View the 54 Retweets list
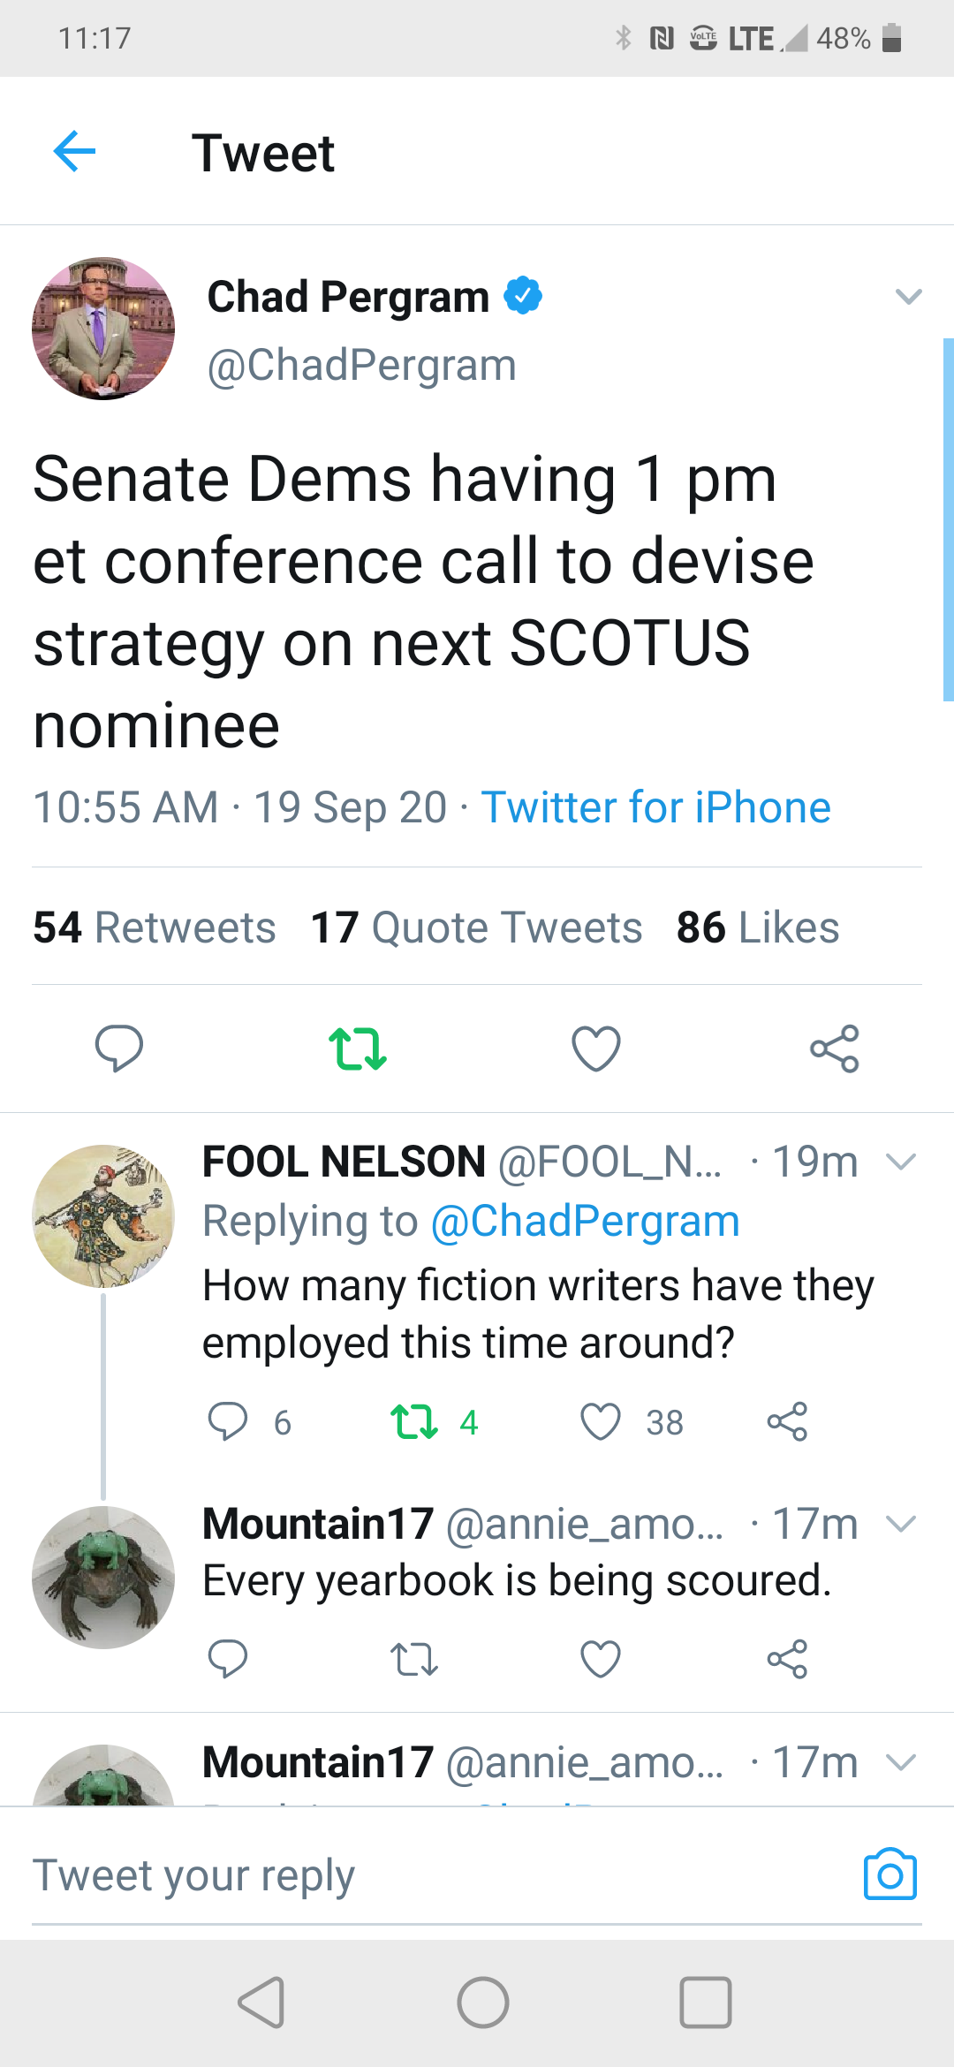954x2067 pixels. pos(155,927)
